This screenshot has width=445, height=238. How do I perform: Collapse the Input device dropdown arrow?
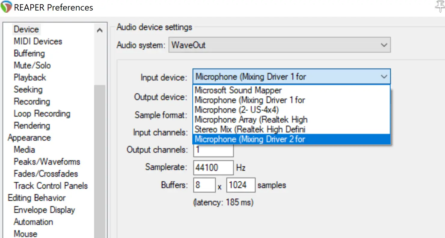tap(384, 77)
